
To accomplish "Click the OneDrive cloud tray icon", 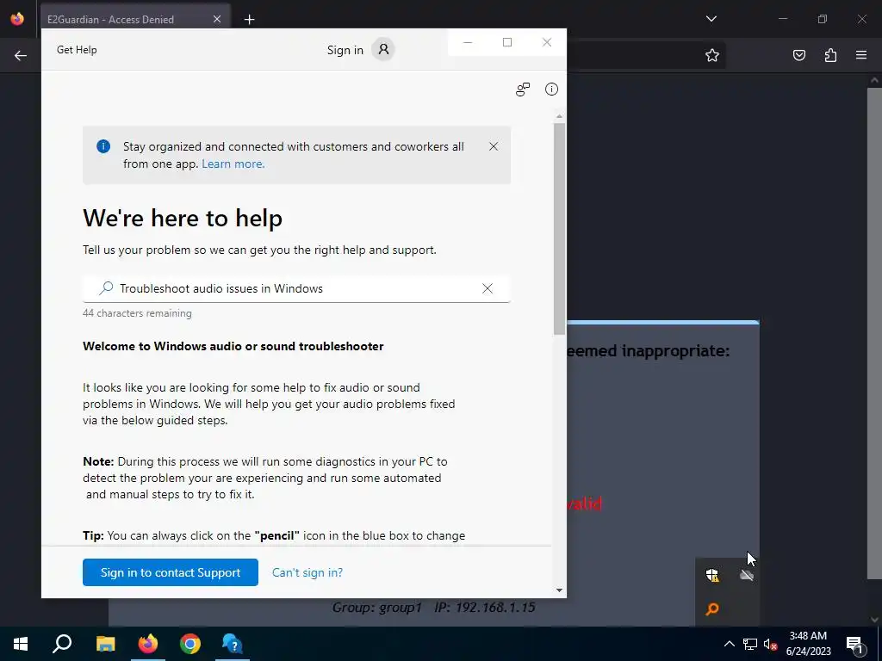I will [747, 575].
